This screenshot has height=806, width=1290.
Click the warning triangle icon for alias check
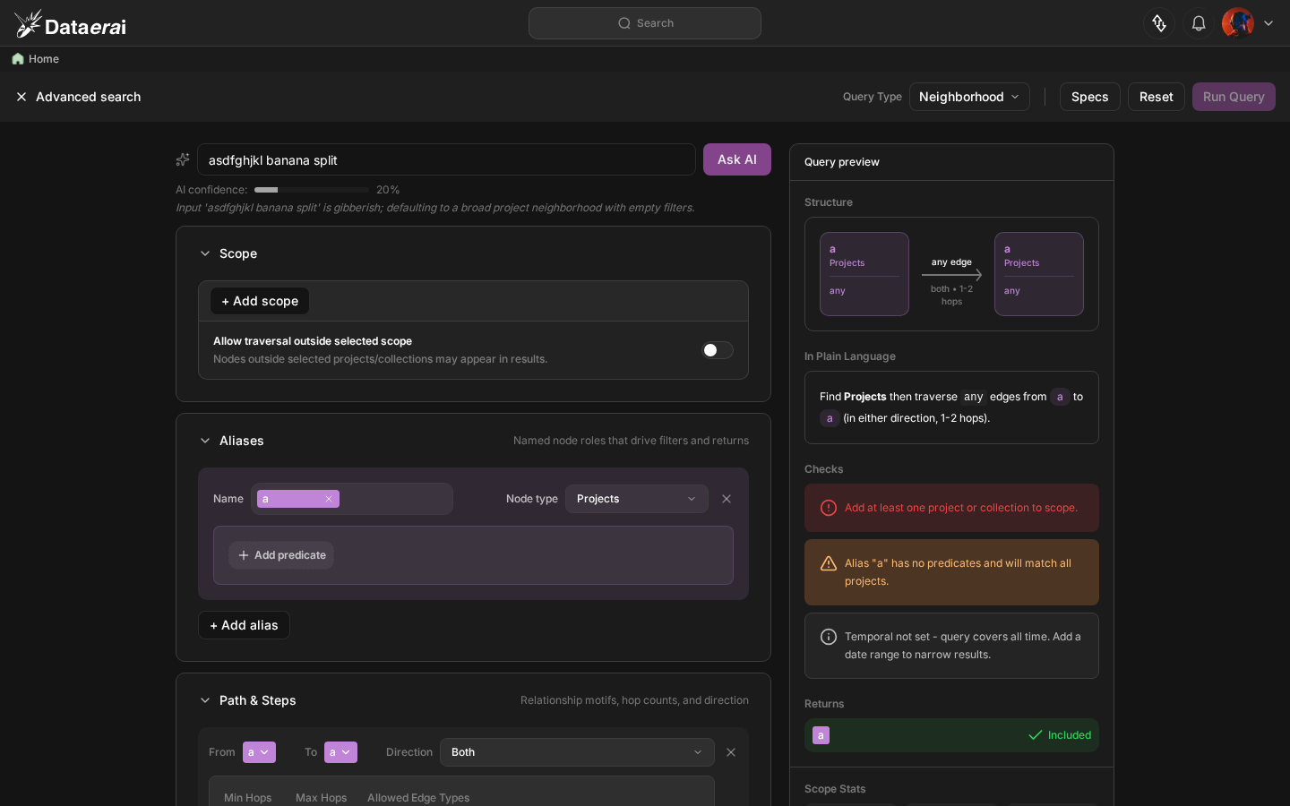pos(829,563)
